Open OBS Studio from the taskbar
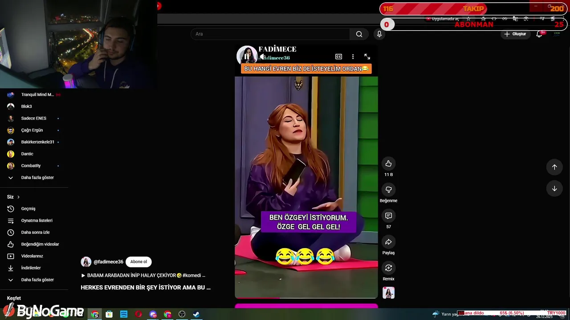This screenshot has width=570, height=320. point(182,314)
